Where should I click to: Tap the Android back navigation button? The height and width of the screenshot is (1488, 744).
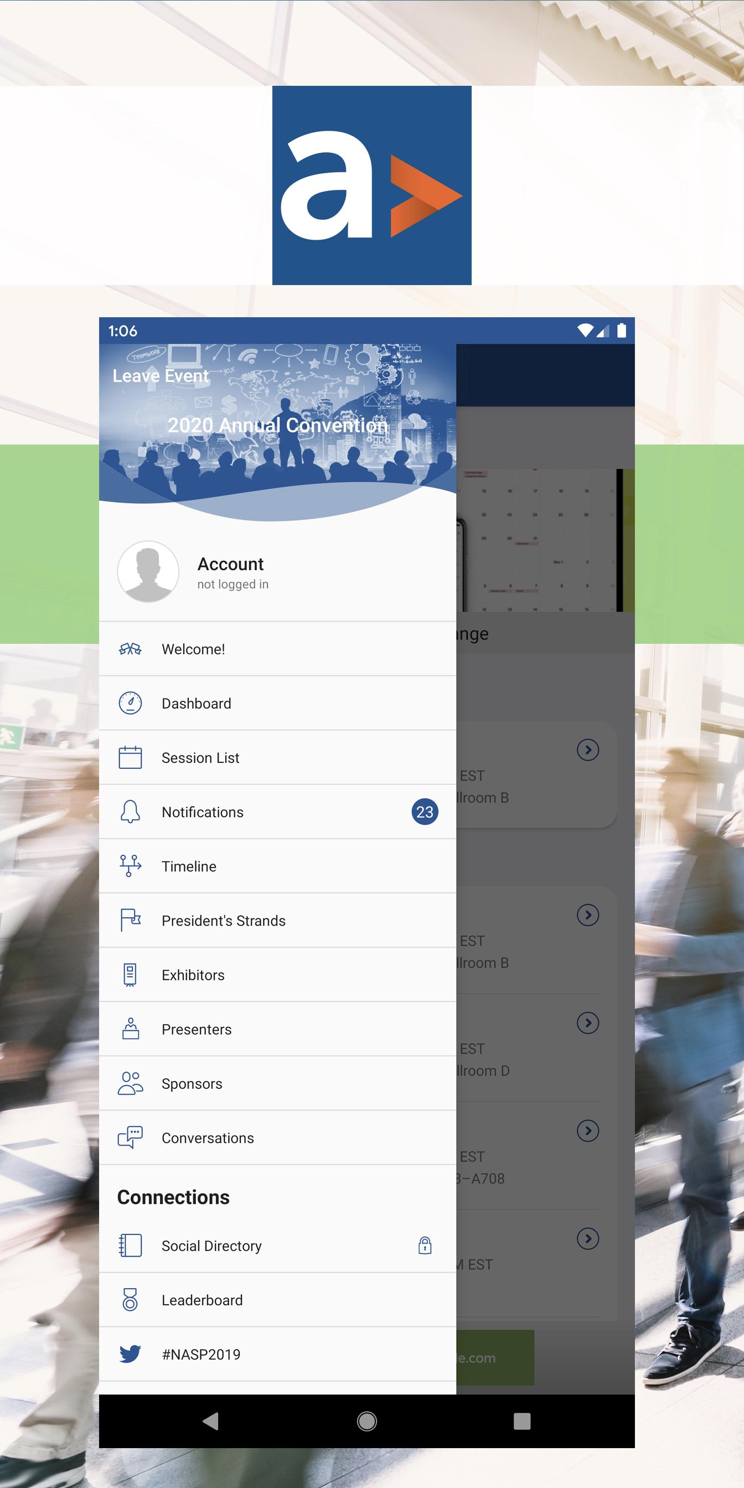click(211, 1421)
